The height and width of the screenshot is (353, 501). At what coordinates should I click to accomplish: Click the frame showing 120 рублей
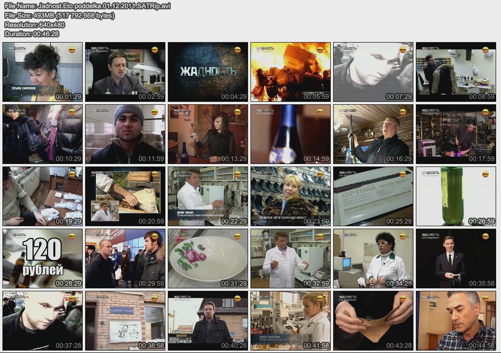(x=43, y=259)
